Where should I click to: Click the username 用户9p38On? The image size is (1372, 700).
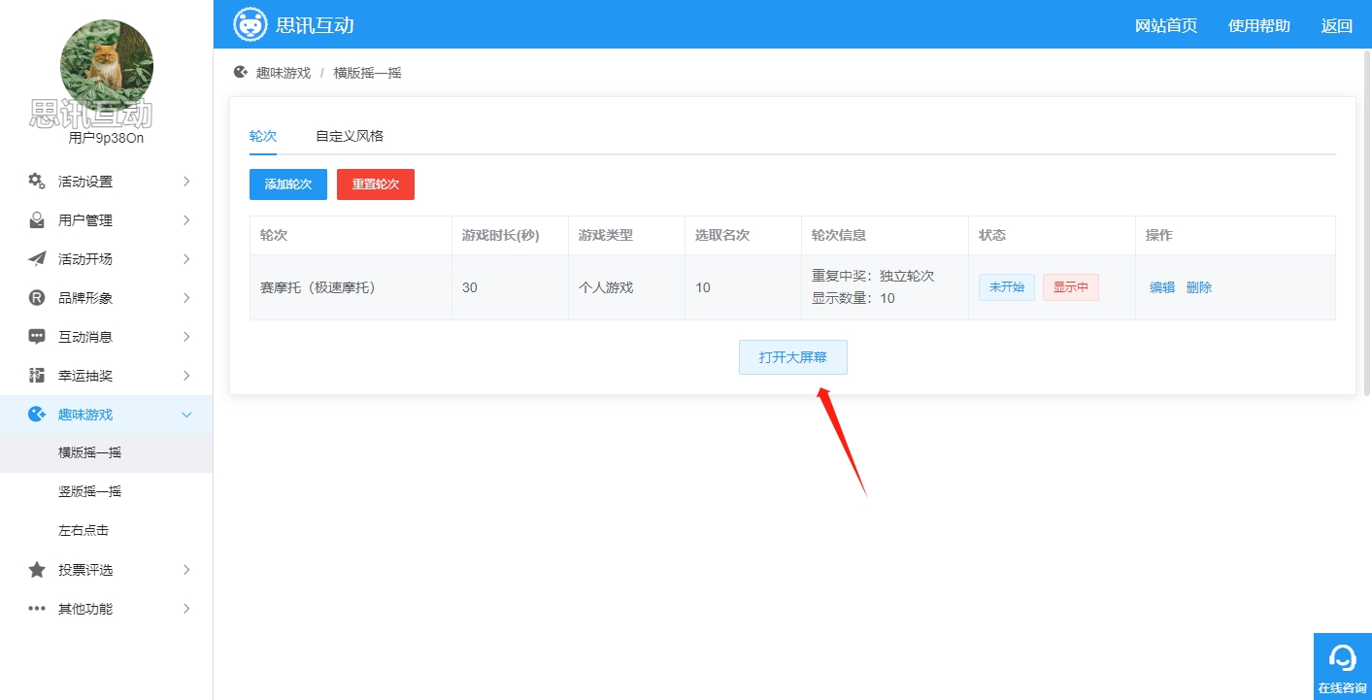tap(107, 138)
